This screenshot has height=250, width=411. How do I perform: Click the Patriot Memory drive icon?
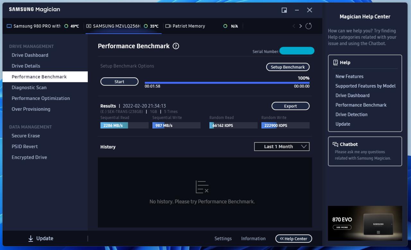(x=168, y=26)
